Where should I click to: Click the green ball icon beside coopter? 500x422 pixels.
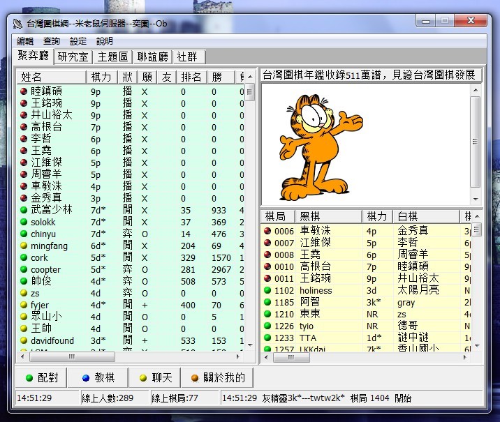pos(24,269)
